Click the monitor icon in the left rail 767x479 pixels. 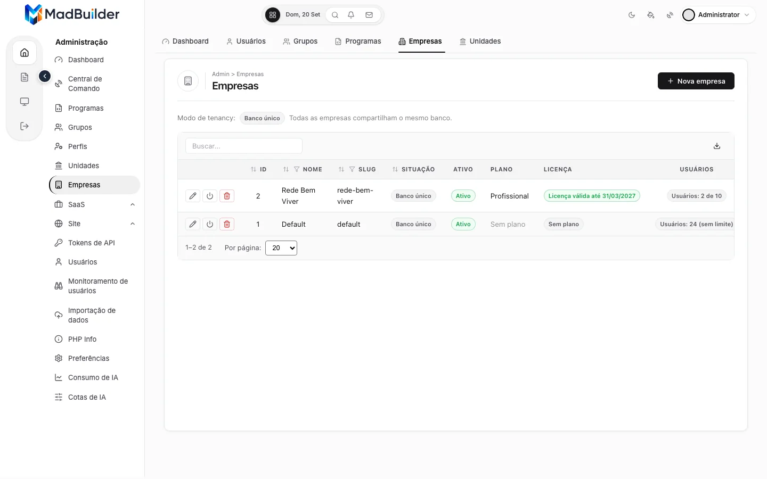pos(25,102)
